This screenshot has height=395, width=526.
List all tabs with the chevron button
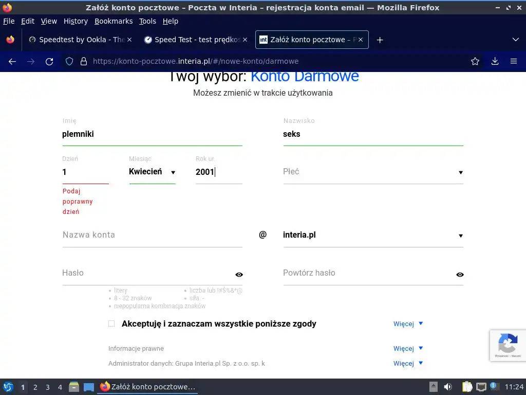[516, 40]
